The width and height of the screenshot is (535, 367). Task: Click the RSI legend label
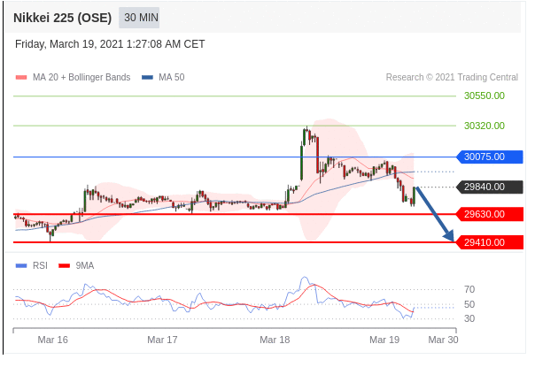40,266
